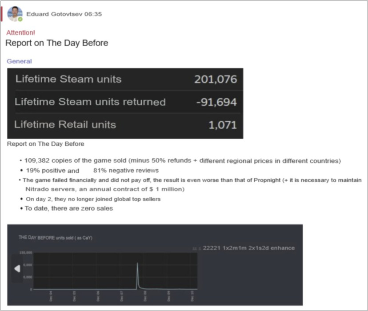Click the sender name Eduard Gotovtsev
Image resolution: width=368 pixels, height=311 pixels.
tap(54, 14)
